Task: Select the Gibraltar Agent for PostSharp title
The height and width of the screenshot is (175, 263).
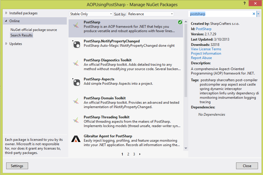Action: click(x=108, y=136)
